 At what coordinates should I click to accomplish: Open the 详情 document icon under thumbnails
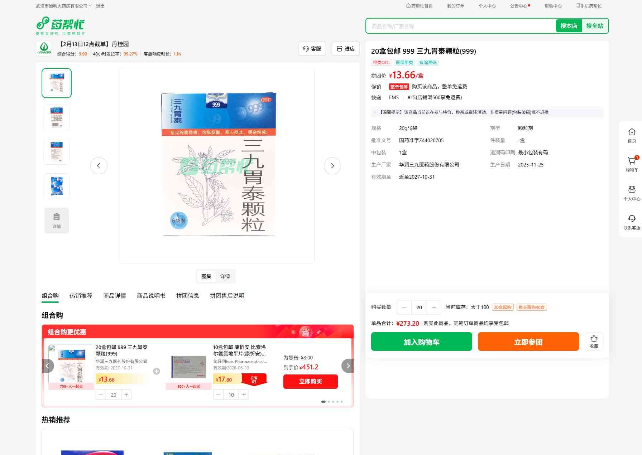coord(57,221)
